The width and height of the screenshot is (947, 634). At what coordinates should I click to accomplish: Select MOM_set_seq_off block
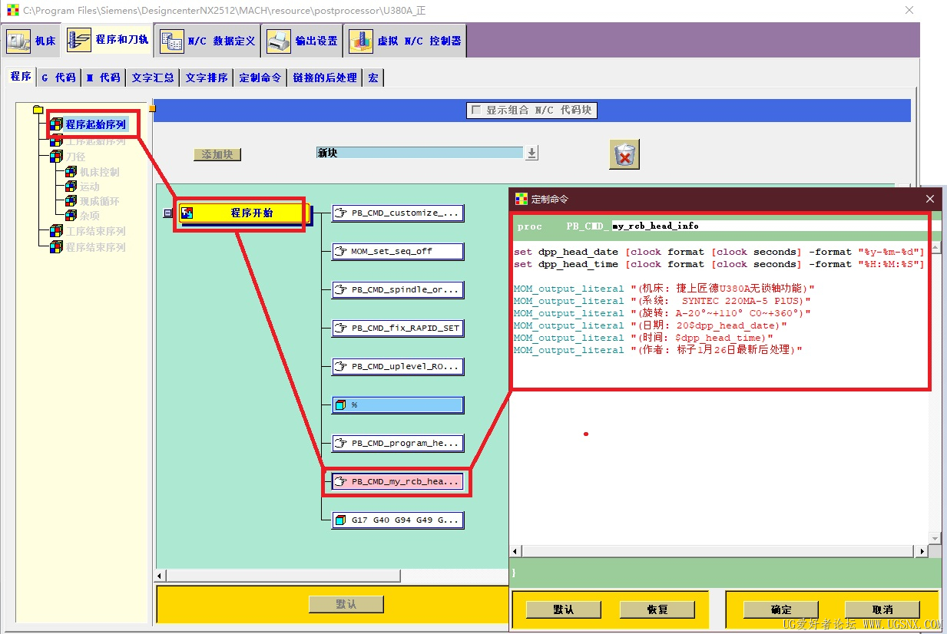(398, 251)
